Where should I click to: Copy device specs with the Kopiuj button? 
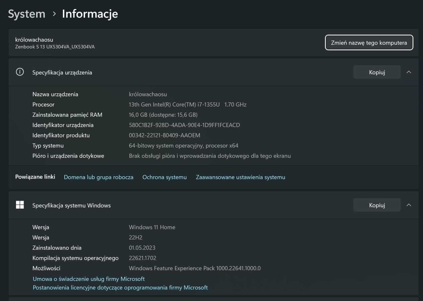pyautogui.click(x=377, y=72)
